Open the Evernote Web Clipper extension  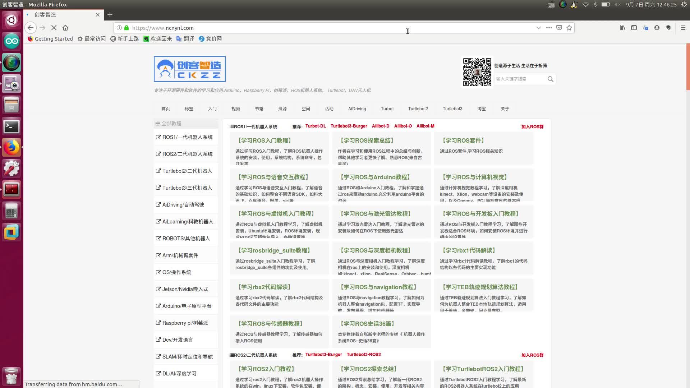[668, 28]
